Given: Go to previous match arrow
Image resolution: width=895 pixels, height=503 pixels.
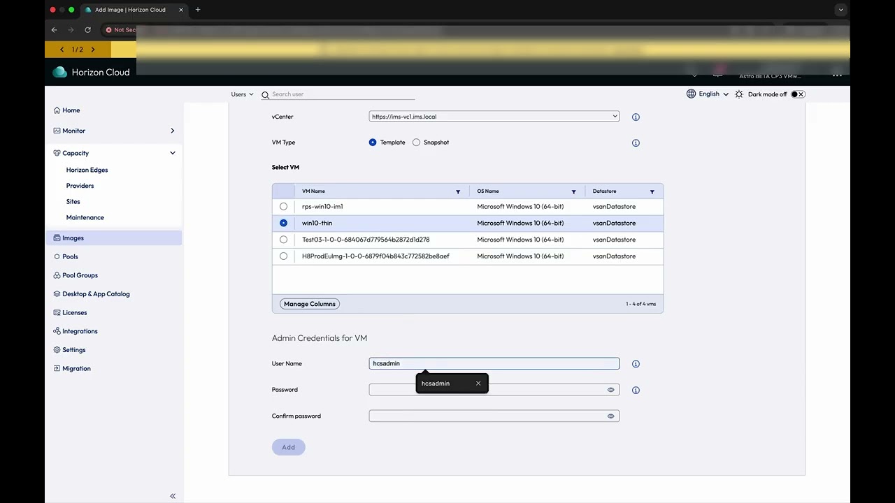Looking at the screenshot, I should [x=62, y=50].
